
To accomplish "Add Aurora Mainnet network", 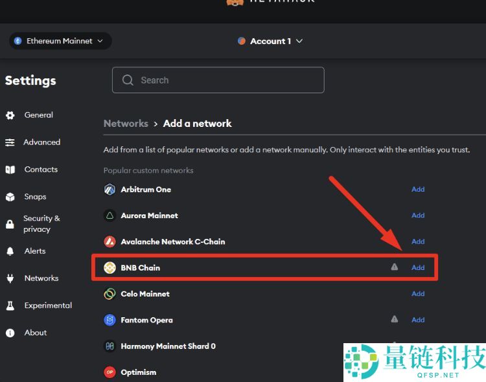I will pos(418,216).
